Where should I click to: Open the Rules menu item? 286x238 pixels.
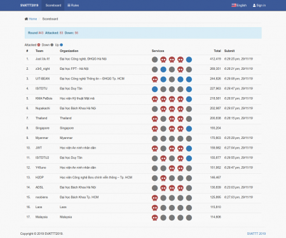tap(73, 5)
